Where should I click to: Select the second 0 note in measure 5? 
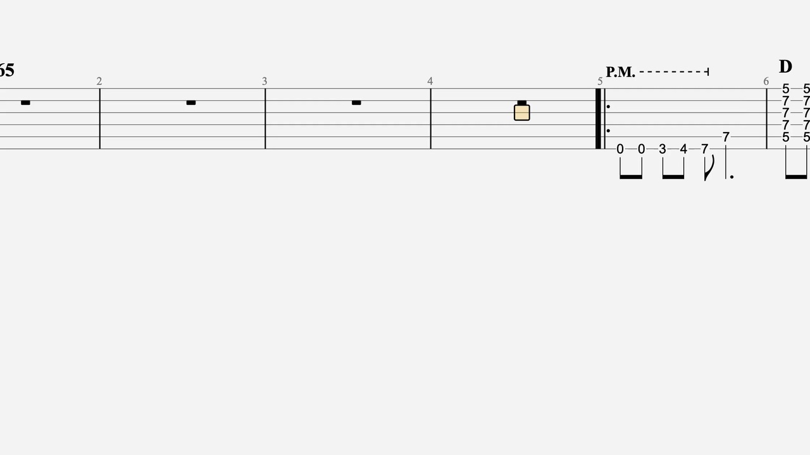tap(641, 149)
